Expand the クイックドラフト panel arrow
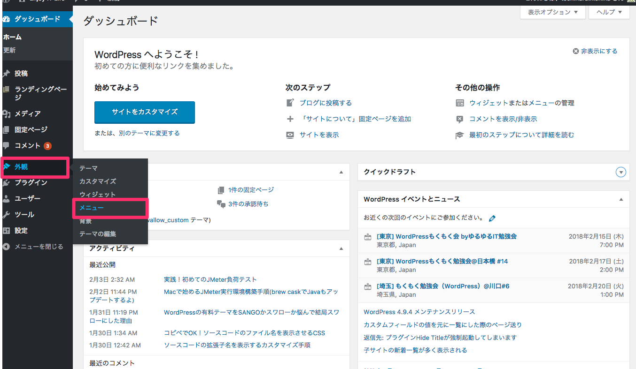The width and height of the screenshot is (636, 369). [621, 172]
